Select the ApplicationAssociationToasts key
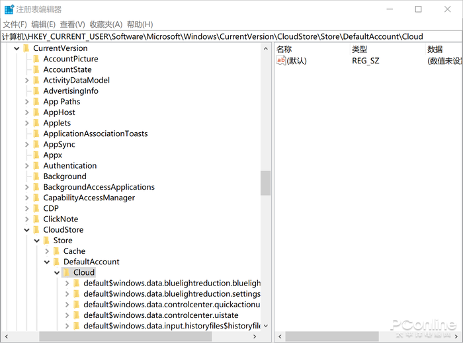This screenshot has height=343, width=463. point(95,133)
